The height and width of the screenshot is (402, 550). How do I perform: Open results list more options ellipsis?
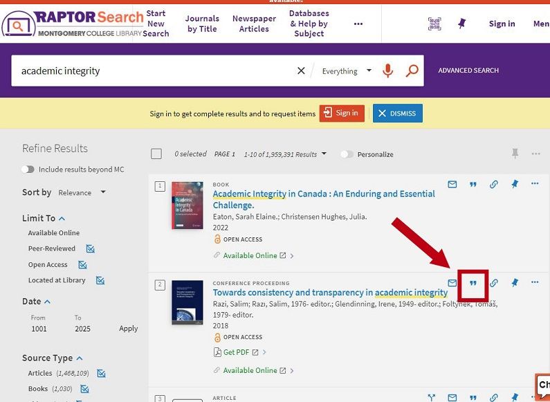pyautogui.click(x=535, y=154)
